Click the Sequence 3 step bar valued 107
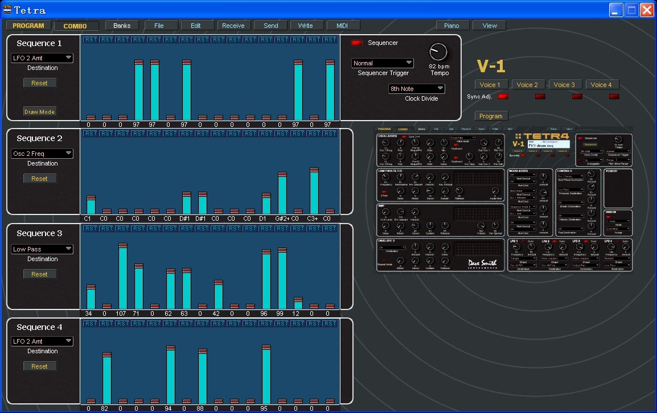Viewport: 657px width, 413px height. [x=123, y=276]
